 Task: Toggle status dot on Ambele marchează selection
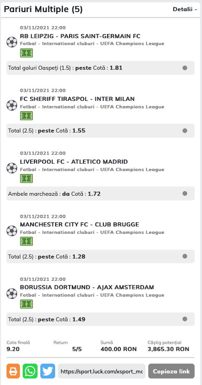click(185, 193)
